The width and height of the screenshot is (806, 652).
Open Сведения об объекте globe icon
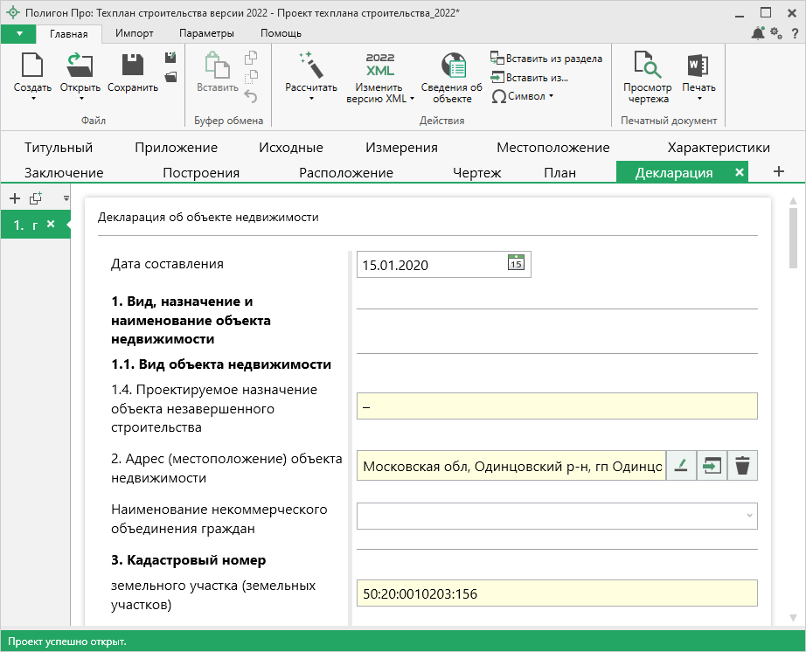452,66
